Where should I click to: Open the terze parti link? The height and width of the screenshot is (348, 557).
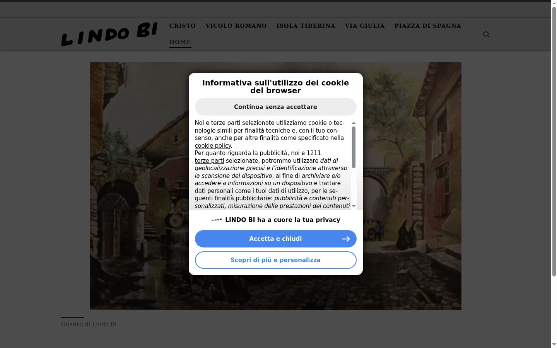pos(209,161)
